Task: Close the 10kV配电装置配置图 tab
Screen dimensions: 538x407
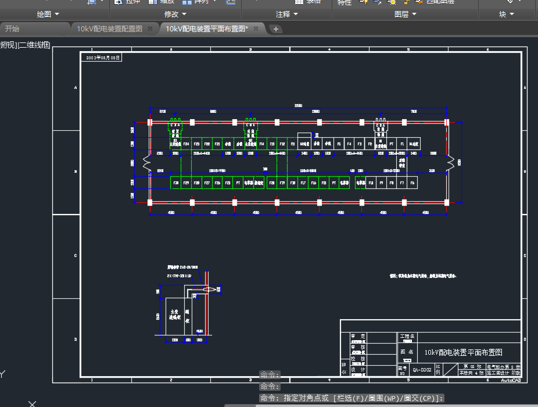Action: click(x=150, y=29)
